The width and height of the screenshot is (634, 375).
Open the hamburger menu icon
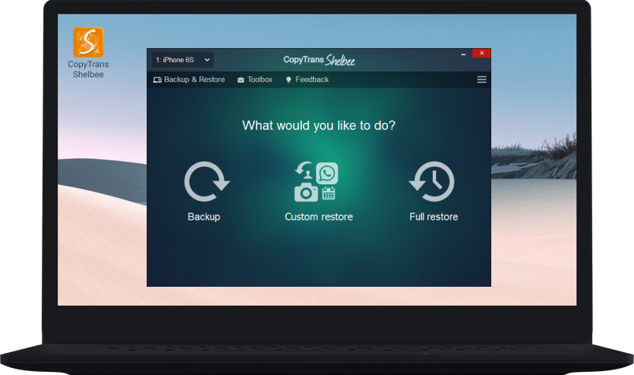(x=482, y=80)
